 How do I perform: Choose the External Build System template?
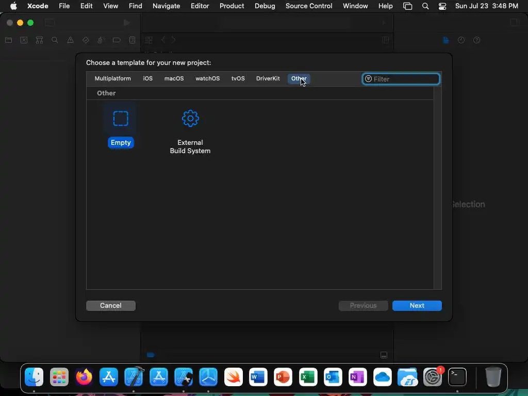click(190, 131)
